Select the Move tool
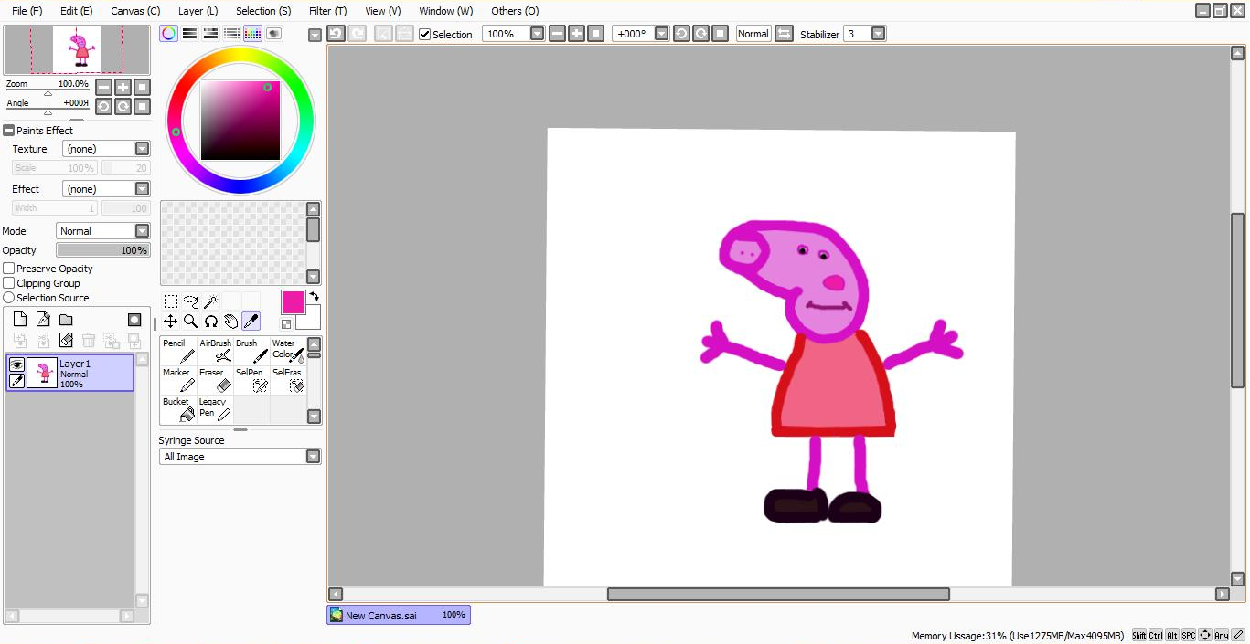The image size is (1250, 644). pos(170,322)
